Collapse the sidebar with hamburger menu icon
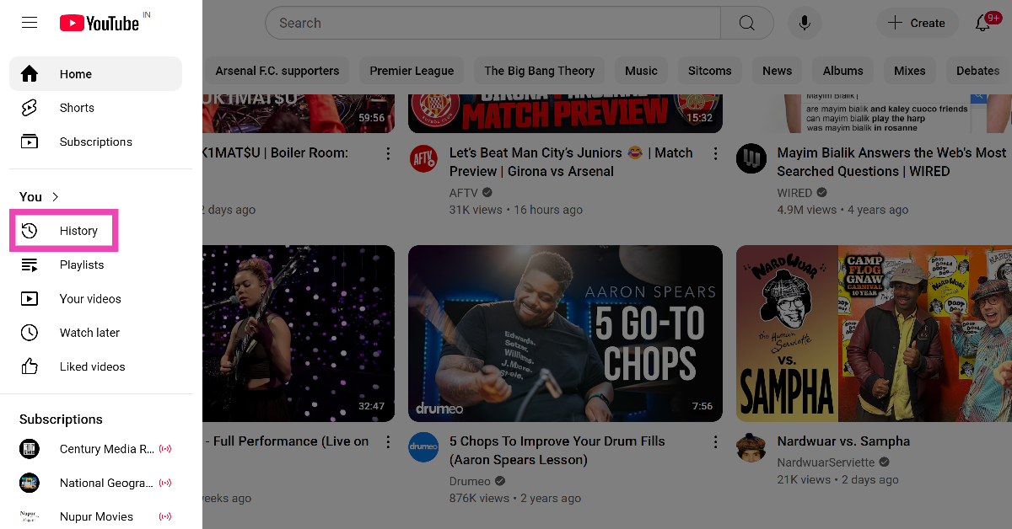The width and height of the screenshot is (1012, 529). coord(30,23)
